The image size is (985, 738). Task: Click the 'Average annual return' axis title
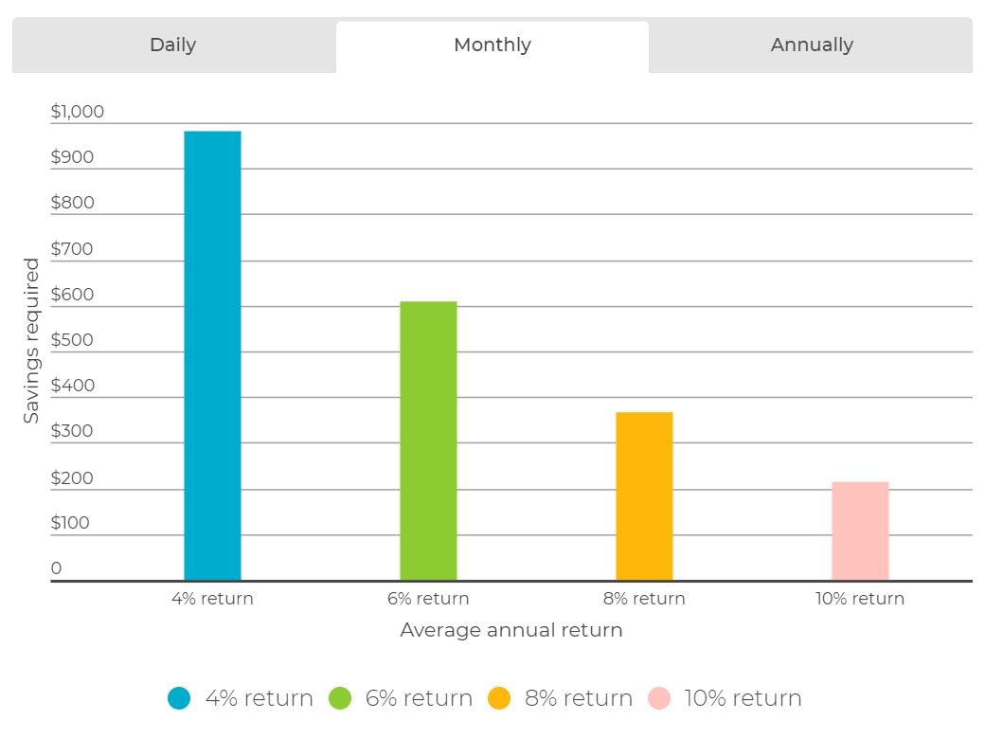tap(511, 630)
